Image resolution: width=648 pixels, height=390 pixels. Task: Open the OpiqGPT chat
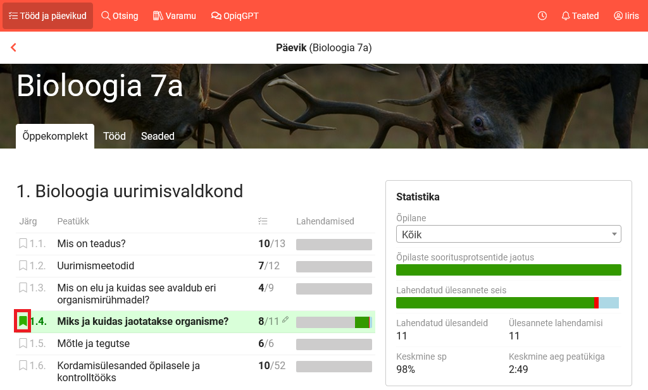point(235,16)
